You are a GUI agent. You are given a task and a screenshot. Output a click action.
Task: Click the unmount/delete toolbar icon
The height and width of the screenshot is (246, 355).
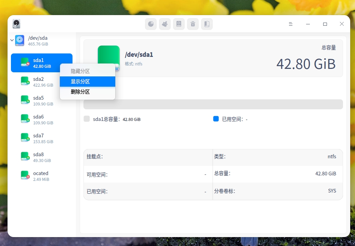tap(193, 24)
